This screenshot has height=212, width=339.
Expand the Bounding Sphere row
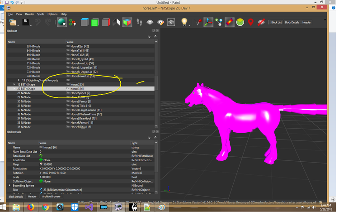[x=9, y=186]
